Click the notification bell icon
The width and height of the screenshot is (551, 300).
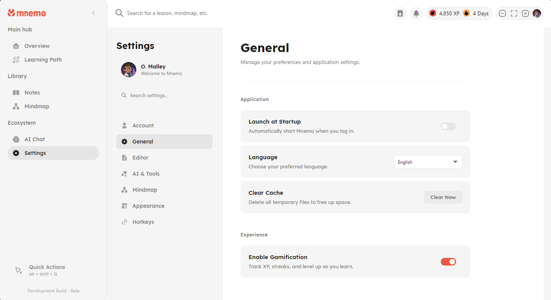416,13
